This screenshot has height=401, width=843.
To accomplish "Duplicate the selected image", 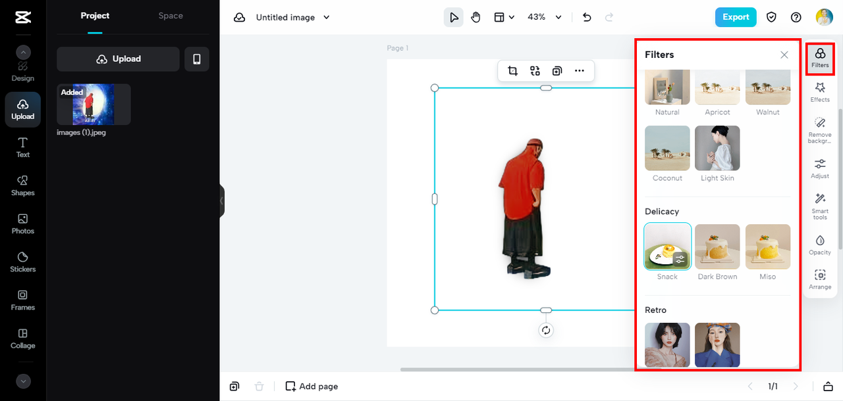I will [x=557, y=71].
